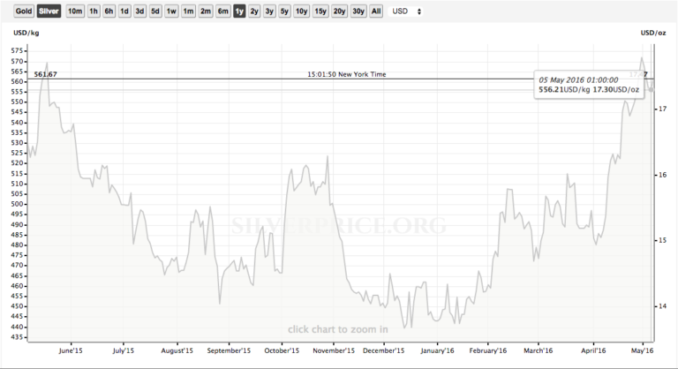Open the USD currency dropdown
This screenshot has height=369, width=678.
406,11
